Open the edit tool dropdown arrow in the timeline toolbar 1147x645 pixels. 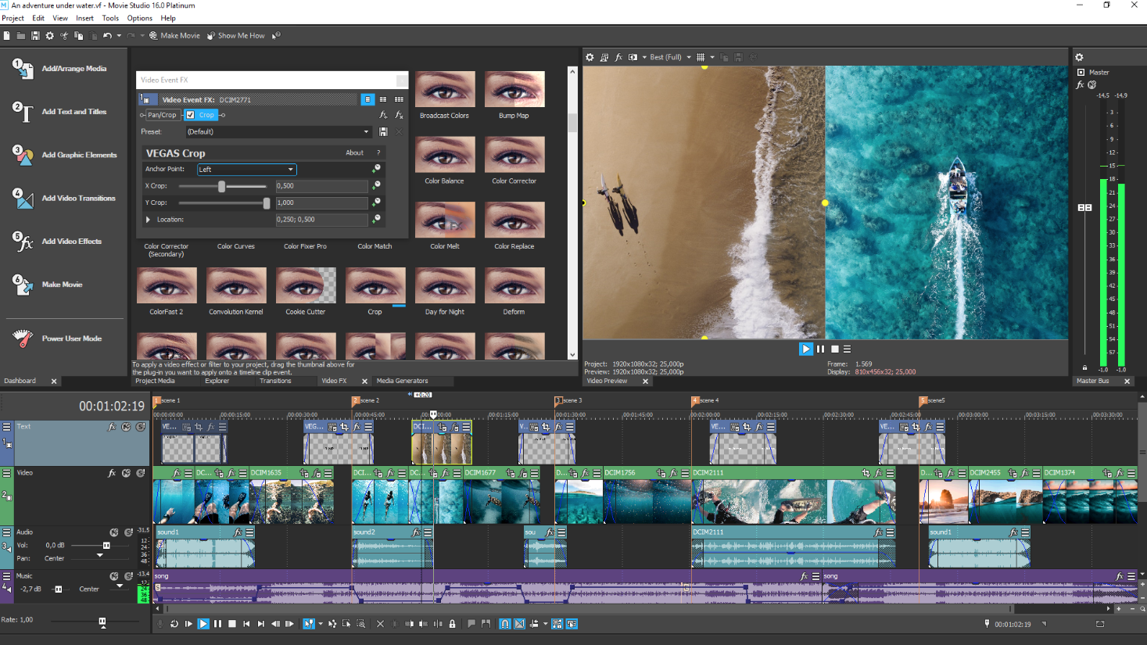click(x=321, y=624)
